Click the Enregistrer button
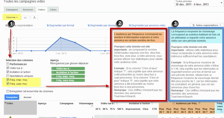The height and width of the screenshot is (118, 224). 12,97
